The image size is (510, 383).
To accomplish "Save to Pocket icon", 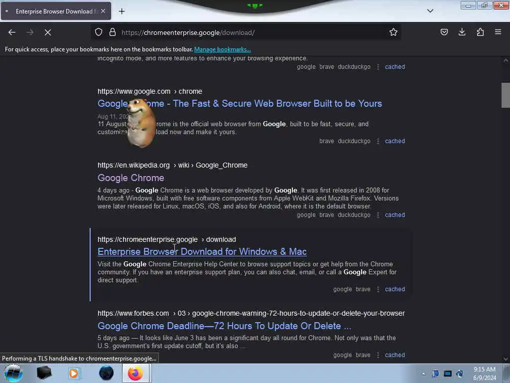I will click(444, 32).
